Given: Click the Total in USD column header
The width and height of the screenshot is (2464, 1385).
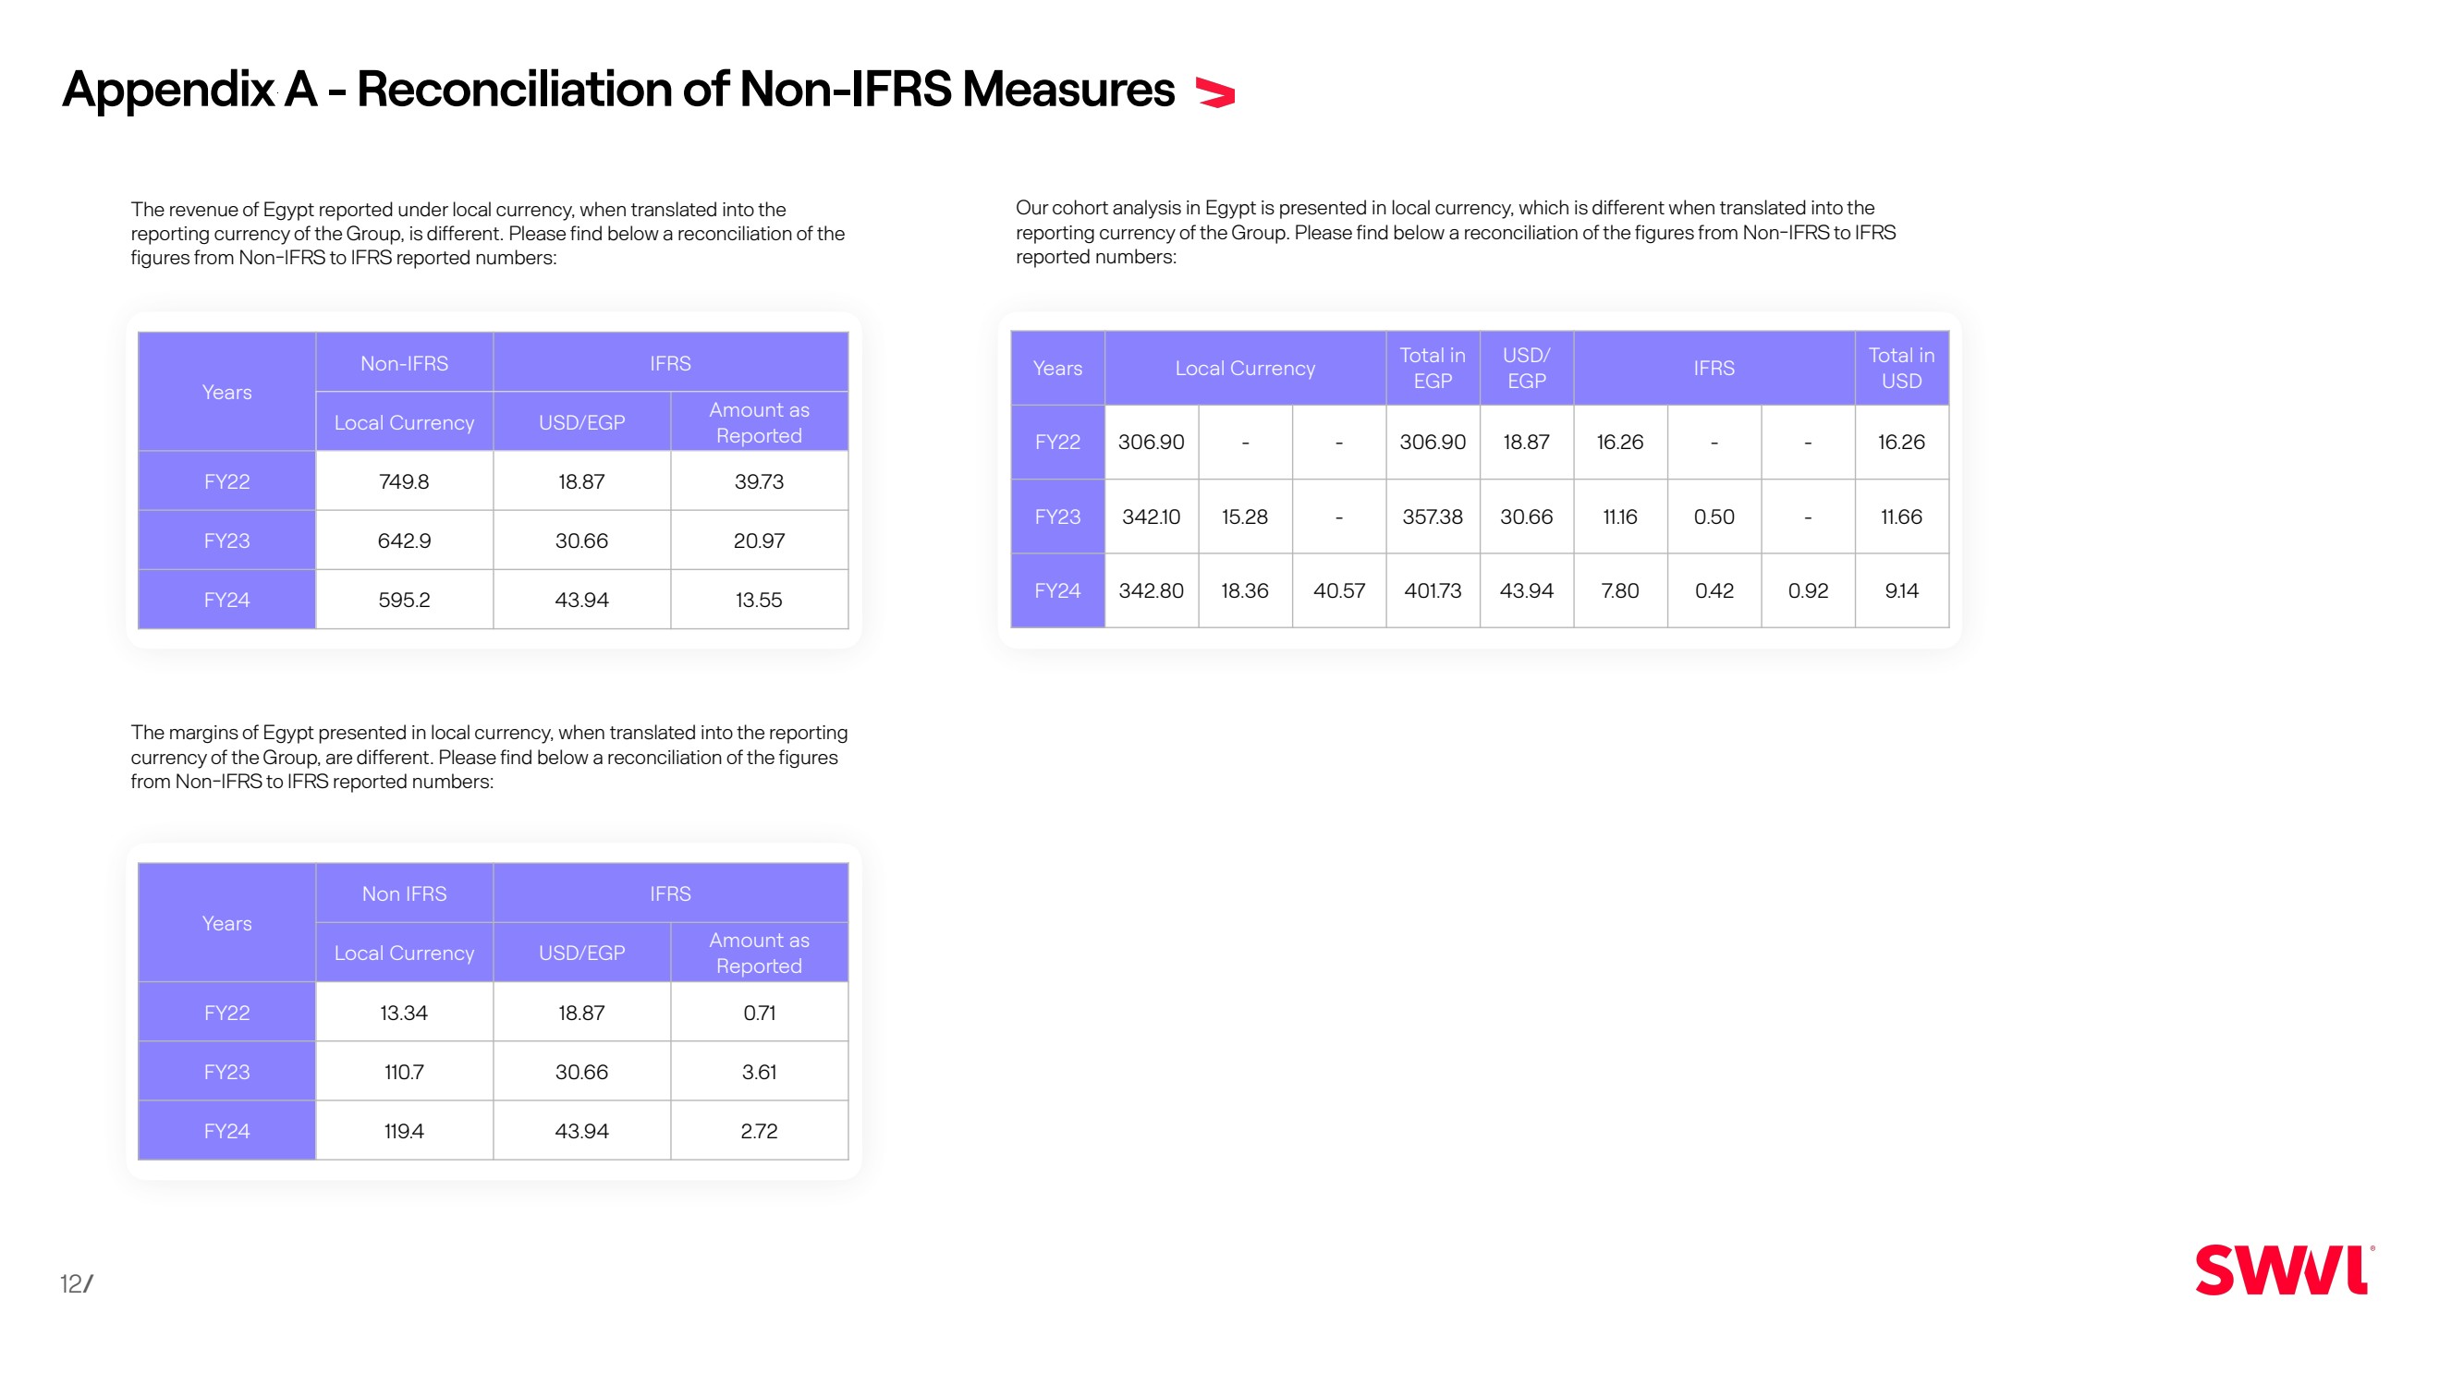Looking at the screenshot, I should tap(1900, 369).
